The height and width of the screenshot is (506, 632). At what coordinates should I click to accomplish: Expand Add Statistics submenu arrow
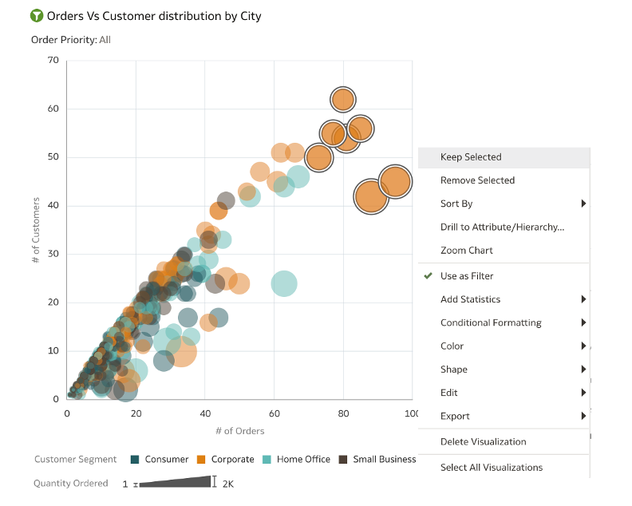tap(583, 299)
